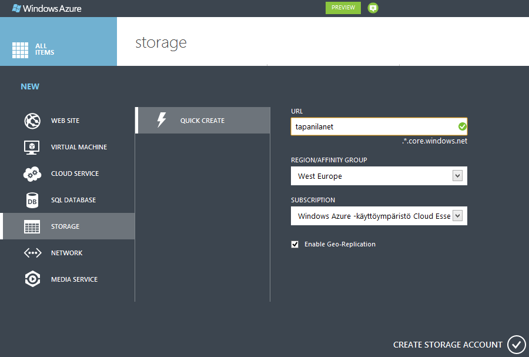Click the All Items grid icon
Image resolution: width=529 pixels, height=357 pixels.
20,50
